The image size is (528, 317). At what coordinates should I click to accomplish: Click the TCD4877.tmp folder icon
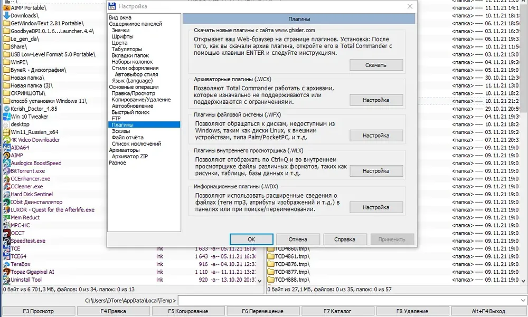271,272
